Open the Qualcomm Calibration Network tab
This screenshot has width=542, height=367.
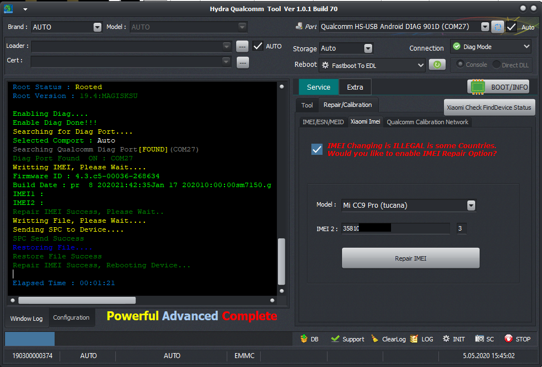[x=427, y=122]
